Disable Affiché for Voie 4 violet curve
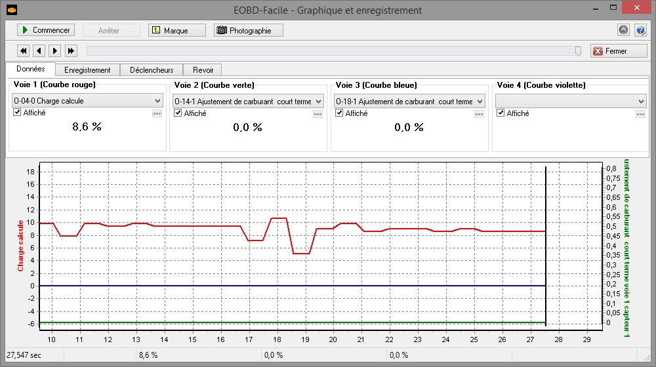 point(501,113)
